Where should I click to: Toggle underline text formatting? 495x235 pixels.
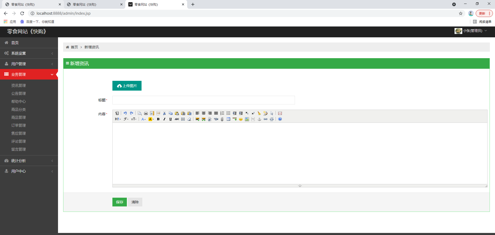pos(170,119)
